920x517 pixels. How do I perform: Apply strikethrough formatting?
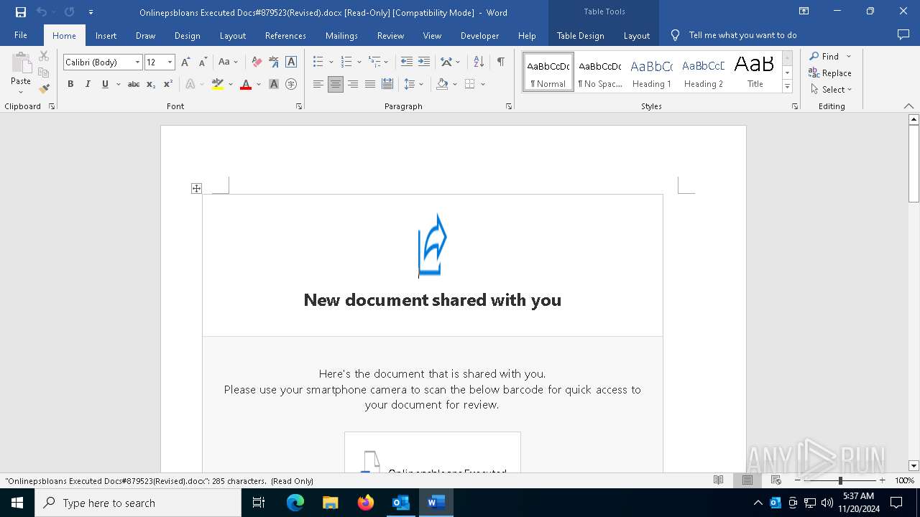[x=134, y=84]
